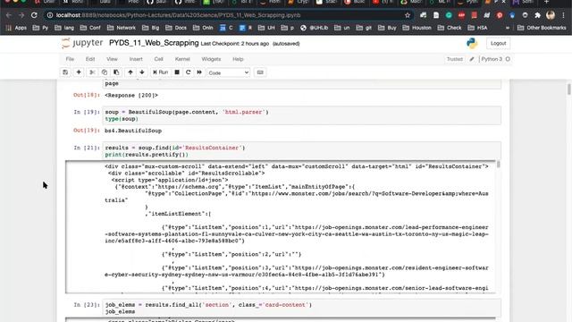Click the In [23] find_all code cell
572x322 pixels.
point(302,308)
